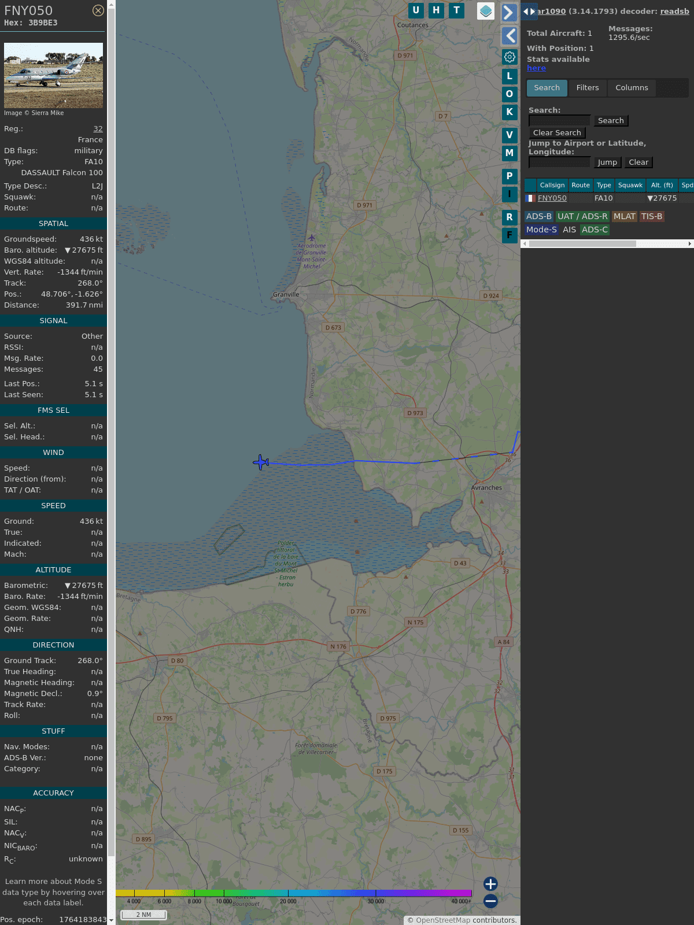
Task: Toggle the U map button
Action: pos(416,10)
